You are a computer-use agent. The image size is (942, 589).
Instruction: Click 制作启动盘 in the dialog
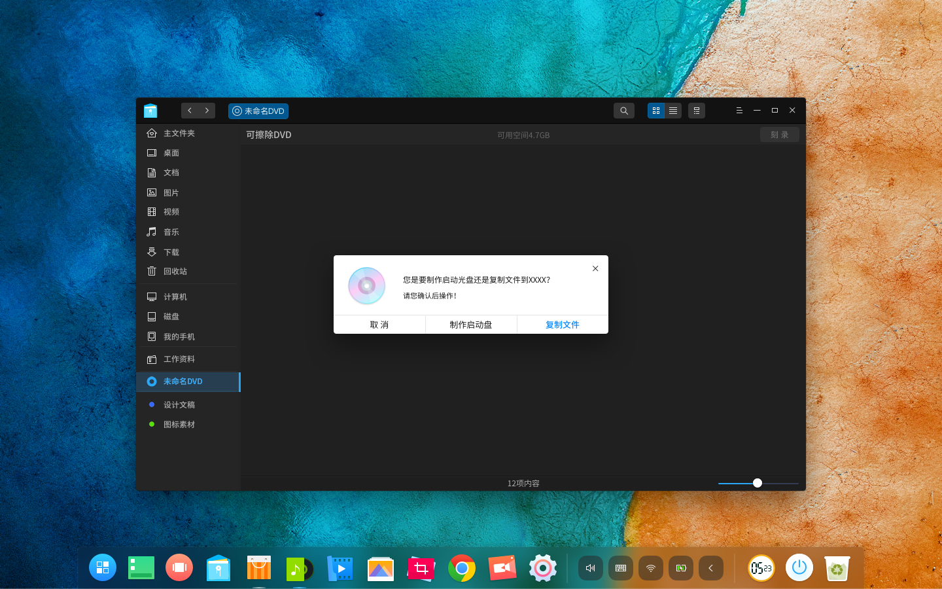[471, 325]
